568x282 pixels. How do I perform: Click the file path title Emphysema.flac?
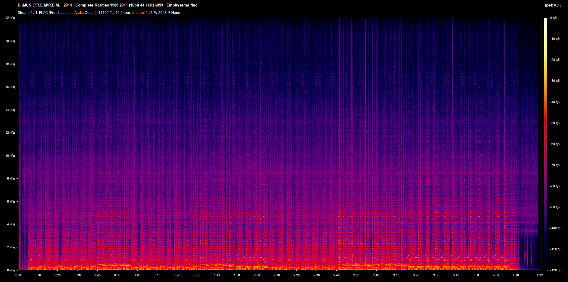coord(107,5)
